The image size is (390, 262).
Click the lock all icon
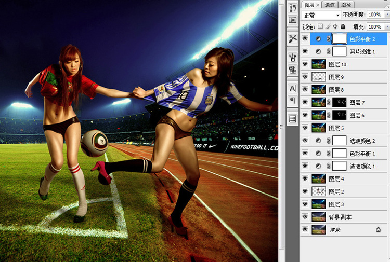pos(343,26)
